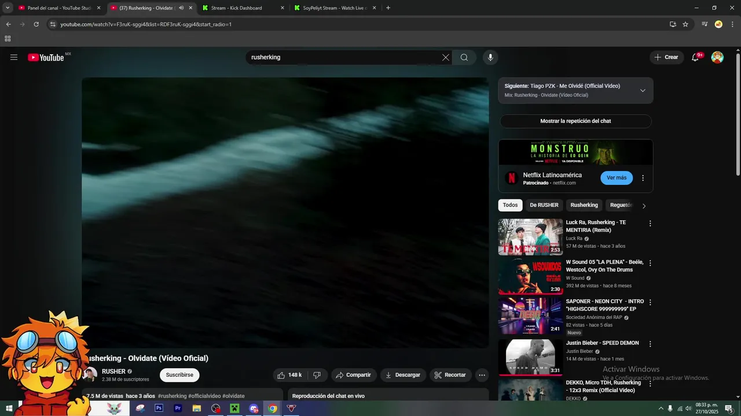Open the apps grid in bookmarks bar
This screenshot has height=416, width=741.
8,39
